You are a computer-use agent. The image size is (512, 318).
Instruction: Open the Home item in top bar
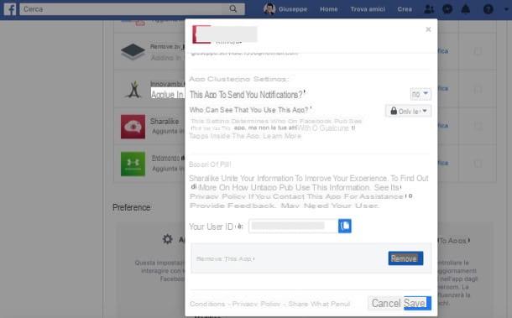click(328, 9)
